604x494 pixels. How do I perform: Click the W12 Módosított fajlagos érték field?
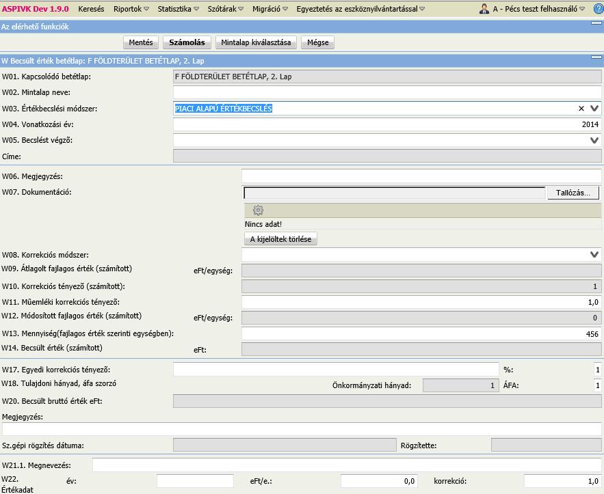tap(421, 318)
